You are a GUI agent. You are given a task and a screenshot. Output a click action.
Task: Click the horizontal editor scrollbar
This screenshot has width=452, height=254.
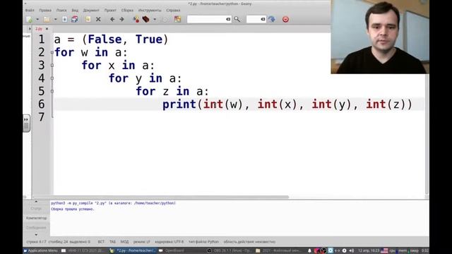coord(161,197)
